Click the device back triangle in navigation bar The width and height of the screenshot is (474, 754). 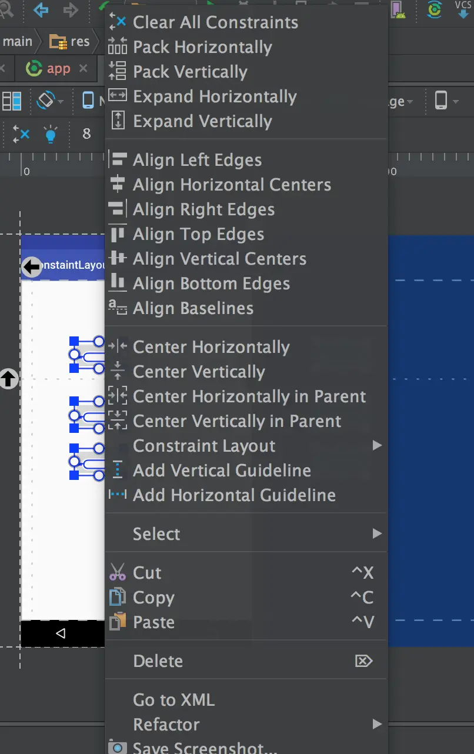coord(60,633)
